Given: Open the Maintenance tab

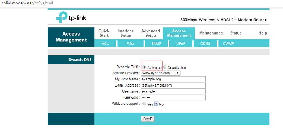Looking at the screenshot, I should coord(211,33).
